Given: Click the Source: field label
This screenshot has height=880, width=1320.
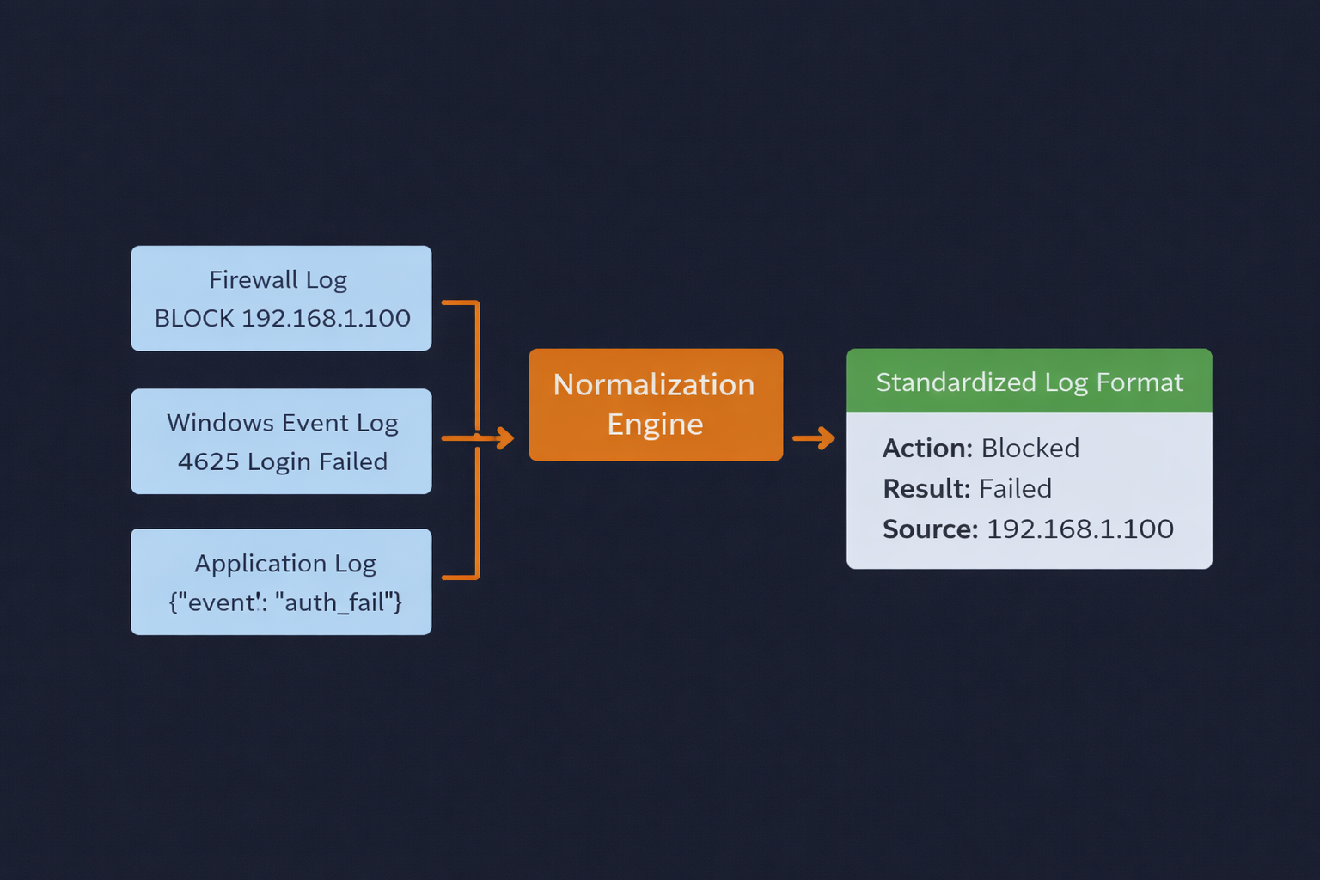Looking at the screenshot, I should (930, 529).
